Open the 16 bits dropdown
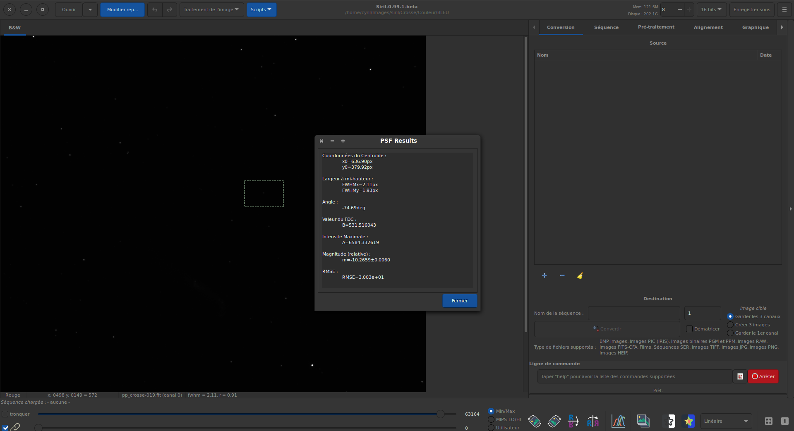 711,10
